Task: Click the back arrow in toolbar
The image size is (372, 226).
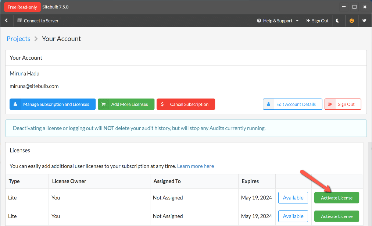Action: click(6, 21)
